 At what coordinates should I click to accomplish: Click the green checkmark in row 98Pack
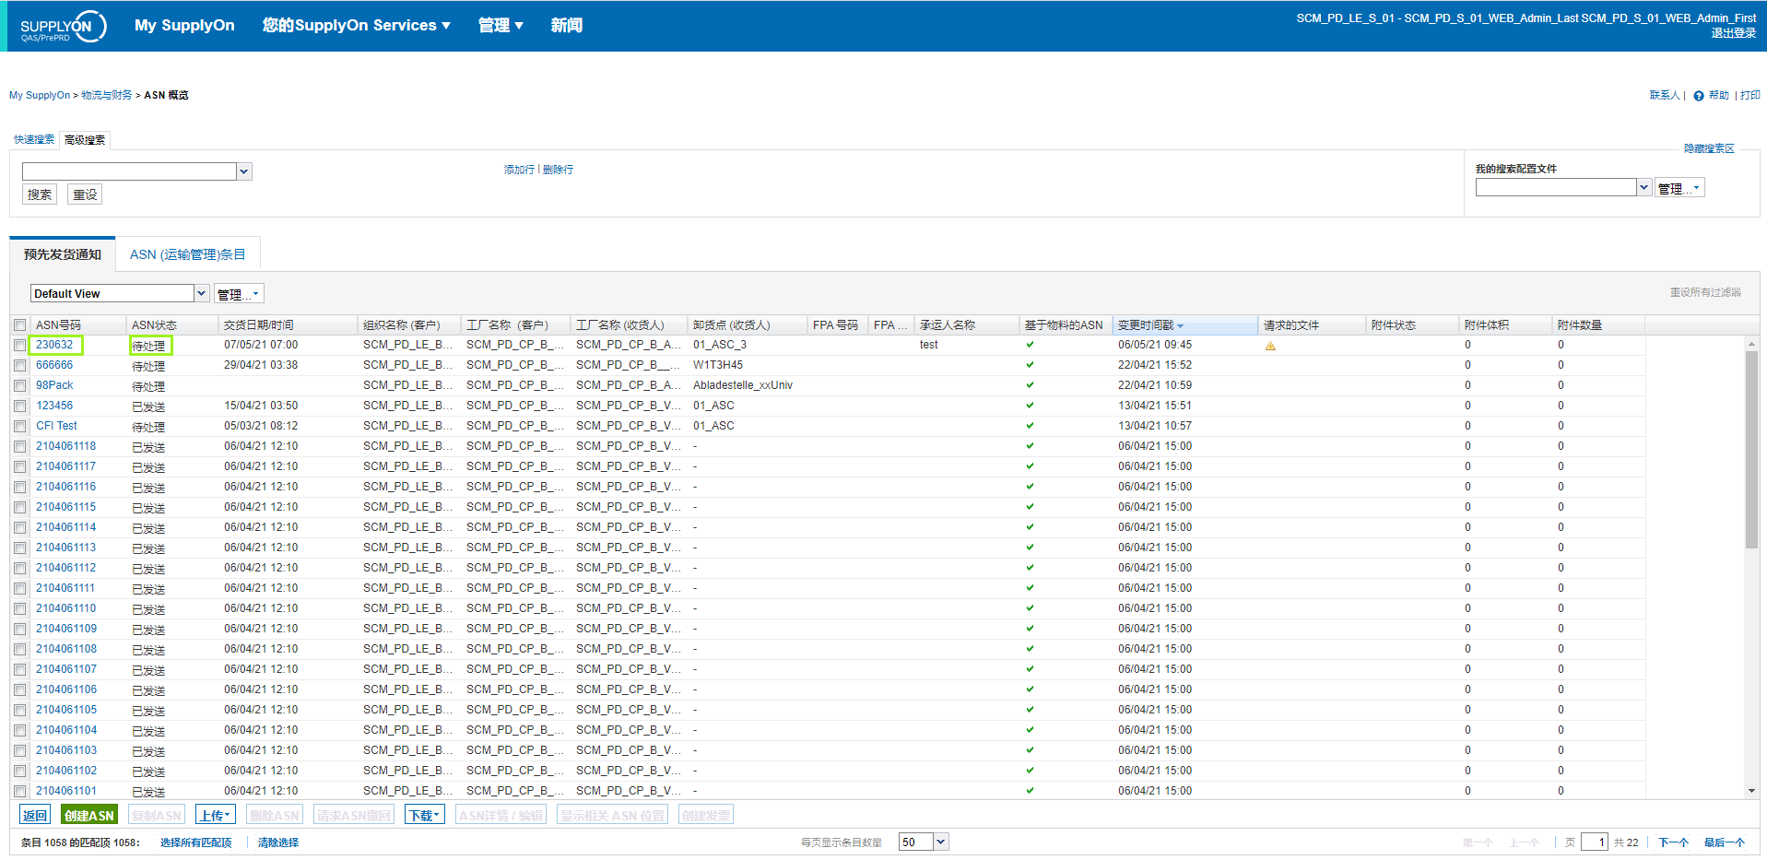[x=1030, y=385]
